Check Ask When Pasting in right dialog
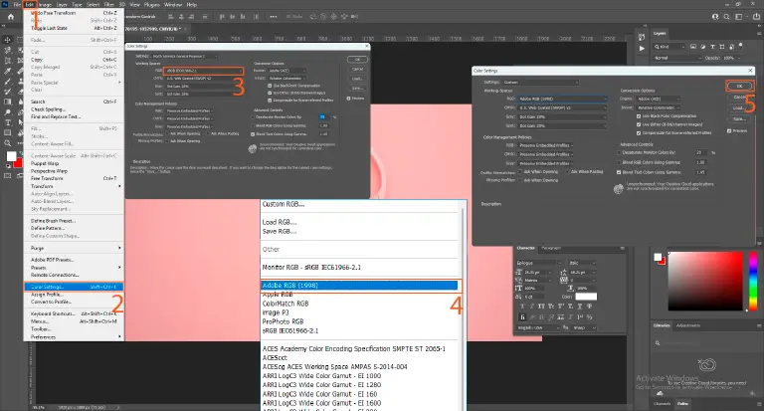 [568, 171]
